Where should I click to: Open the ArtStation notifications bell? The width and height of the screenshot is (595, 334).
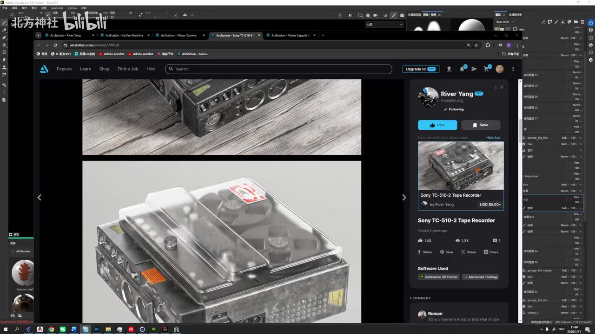coord(462,69)
